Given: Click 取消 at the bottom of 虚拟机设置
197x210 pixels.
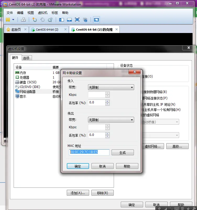Looking at the screenshot, I should click(156, 205).
